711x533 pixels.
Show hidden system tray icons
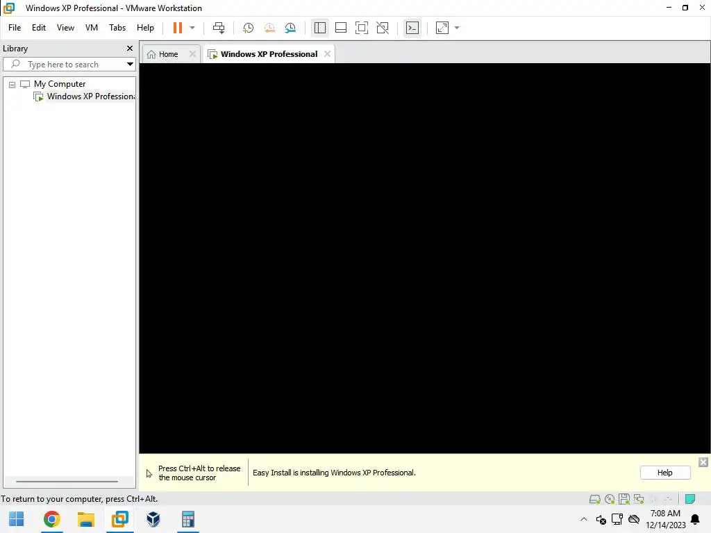pyautogui.click(x=583, y=519)
